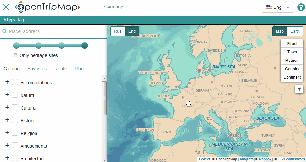
Task: Open the Eng language dropdown
Action: point(278,7)
